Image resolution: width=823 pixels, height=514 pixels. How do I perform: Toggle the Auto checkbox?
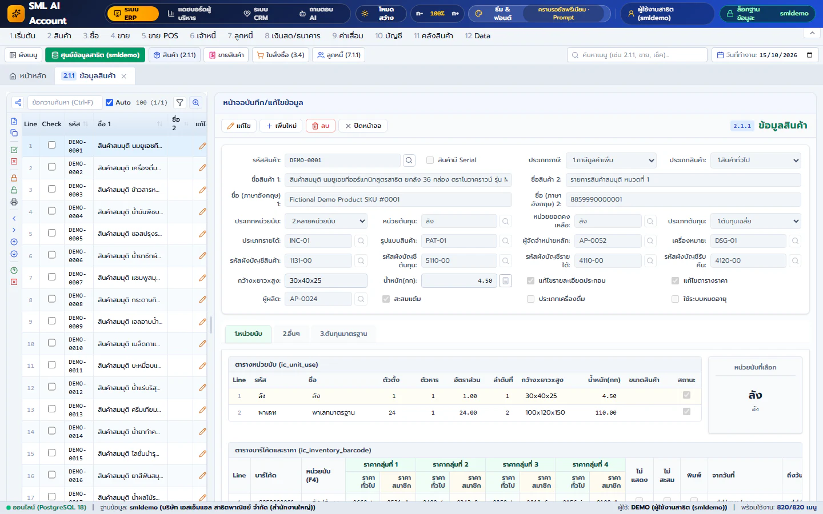[x=109, y=103]
